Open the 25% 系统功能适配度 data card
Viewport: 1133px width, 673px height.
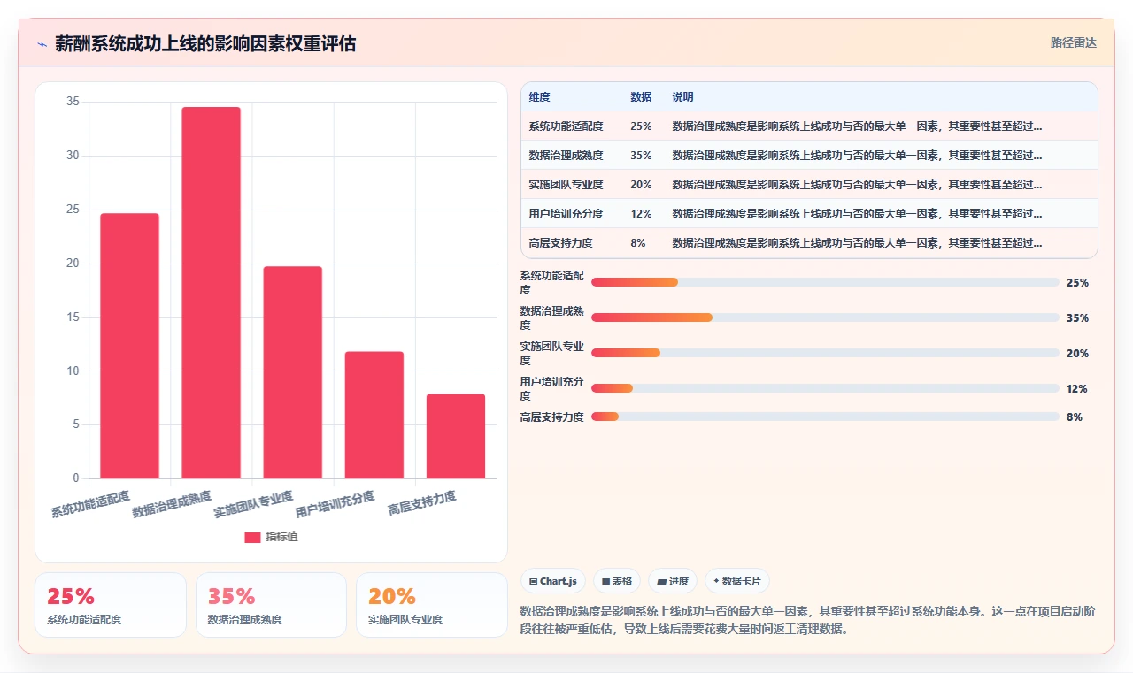coord(111,605)
